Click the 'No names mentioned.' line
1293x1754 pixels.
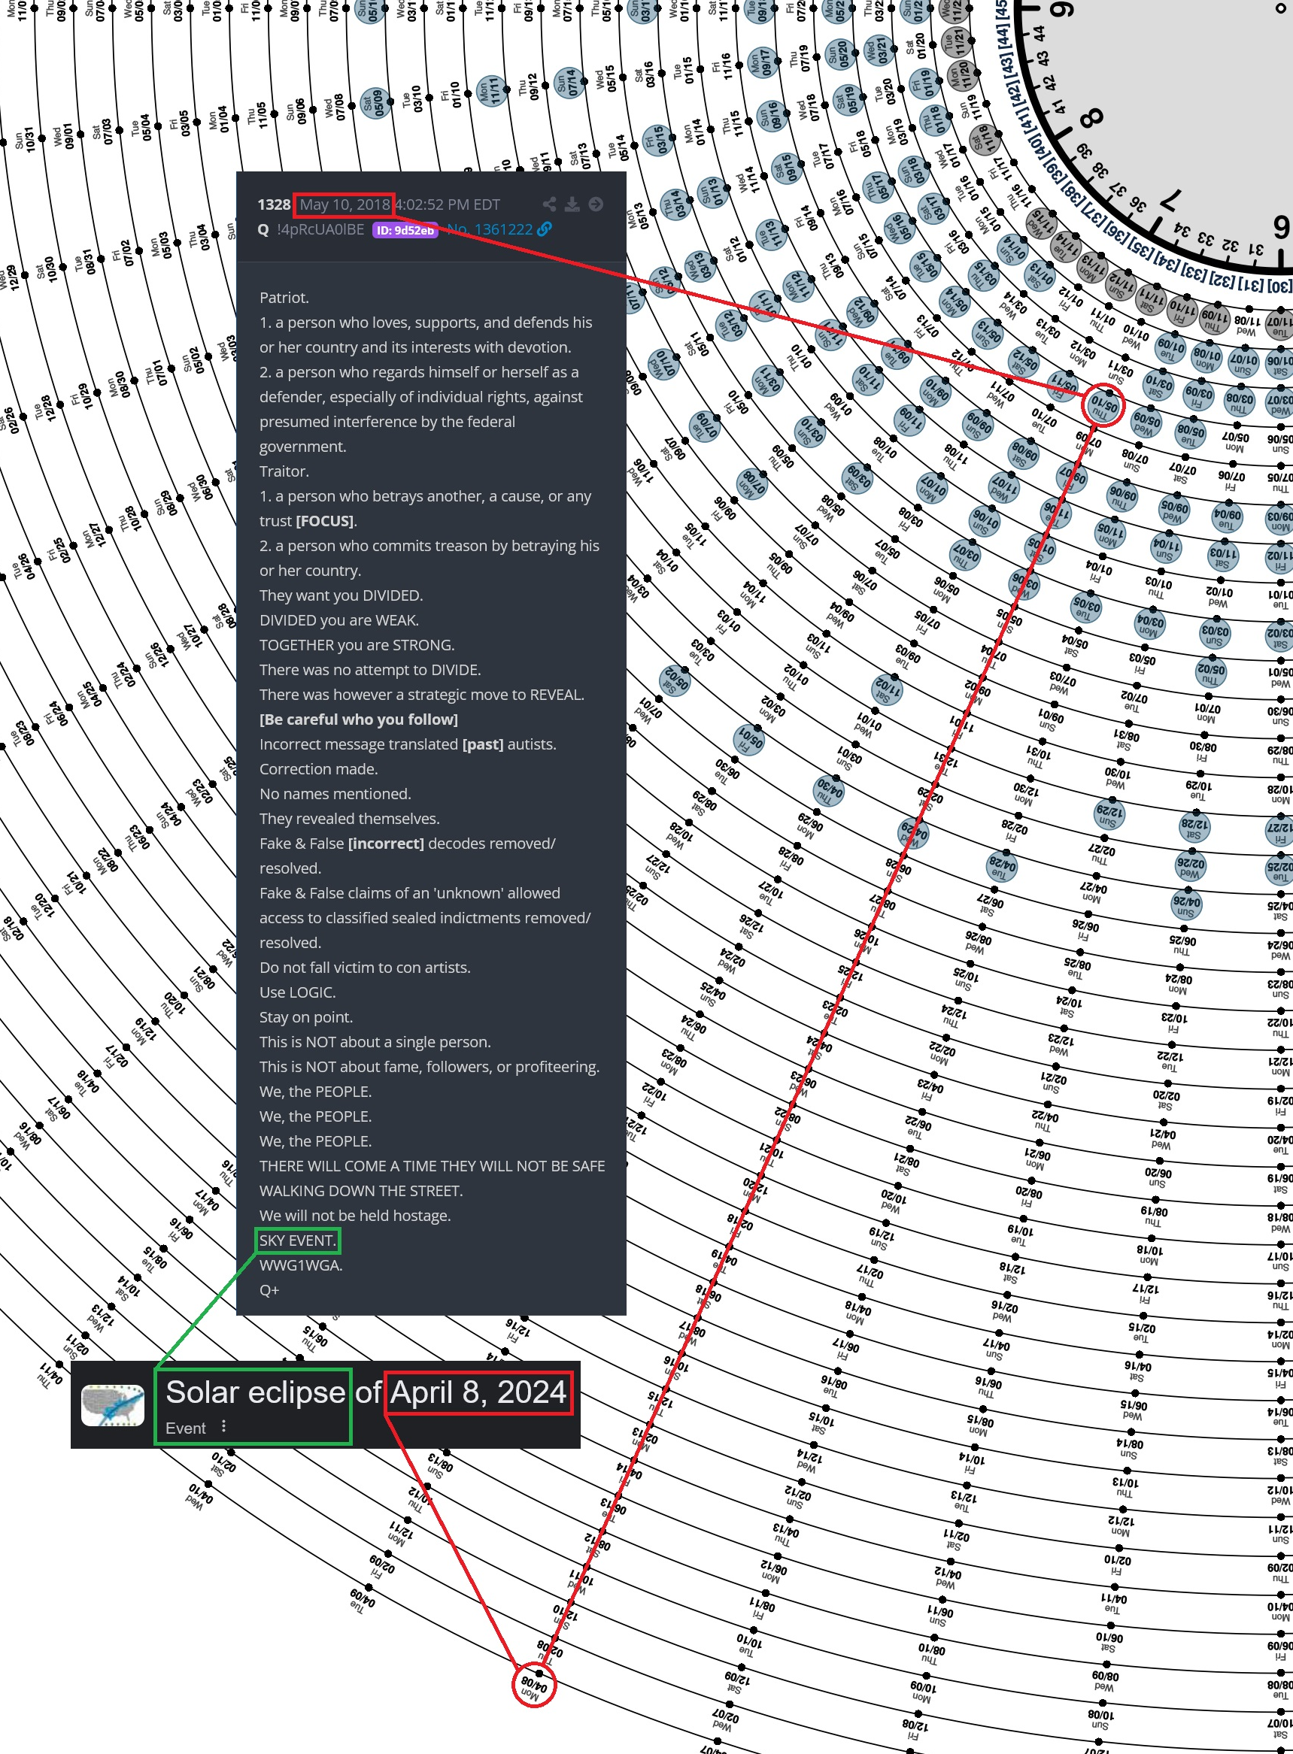coord(335,793)
